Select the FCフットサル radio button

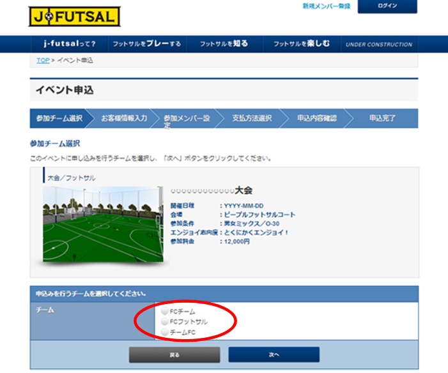click(x=165, y=321)
